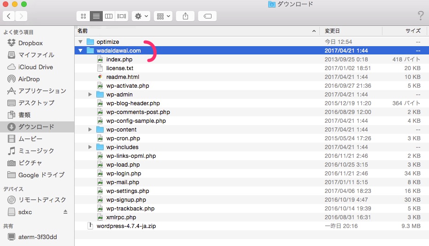Expand the wp-admin folder
Screen dimensions: 429x246
pyautogui.click(x=90, y=95)
